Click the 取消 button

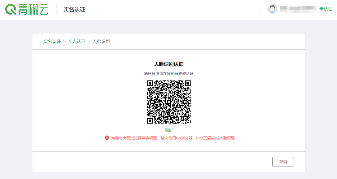click(283, 162)
